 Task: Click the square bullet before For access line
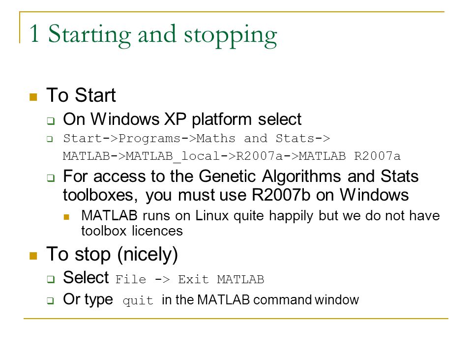tap(51, 178)
